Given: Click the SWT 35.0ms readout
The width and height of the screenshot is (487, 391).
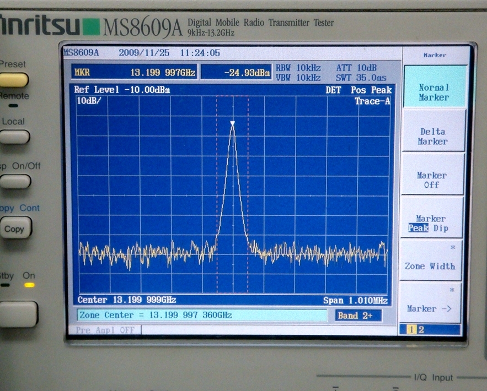Looking at the screenshot, I should click(x=361, y=78).
